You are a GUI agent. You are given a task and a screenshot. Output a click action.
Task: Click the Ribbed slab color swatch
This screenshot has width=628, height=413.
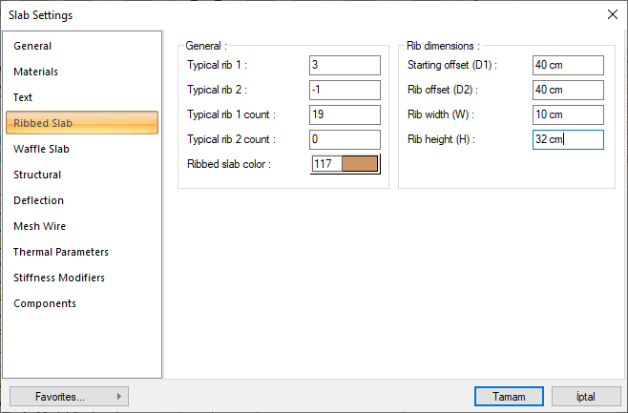tap(359, 164)
